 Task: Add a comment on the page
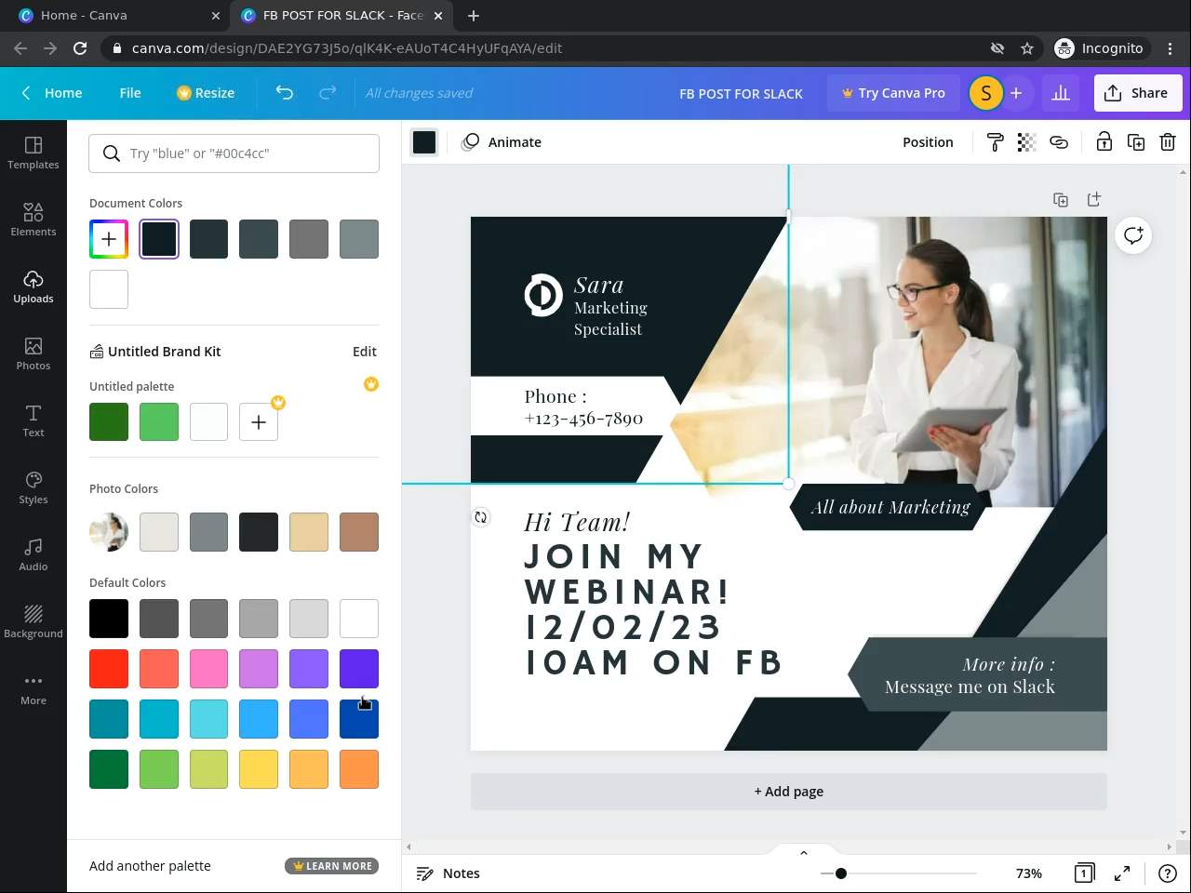pos(1133,235)
